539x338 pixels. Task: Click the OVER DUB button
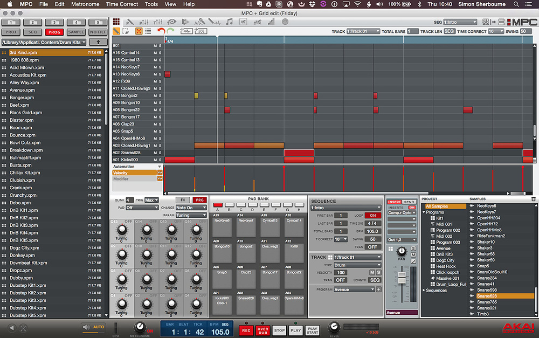coord(263,330)
